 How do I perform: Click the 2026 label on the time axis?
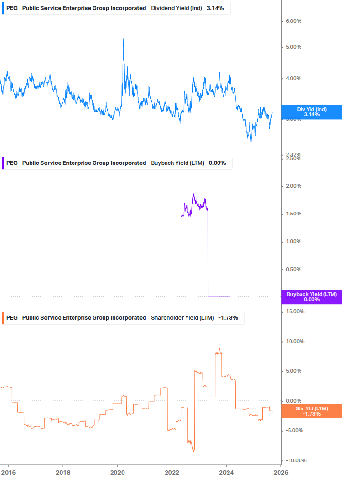tap(281, 473)
